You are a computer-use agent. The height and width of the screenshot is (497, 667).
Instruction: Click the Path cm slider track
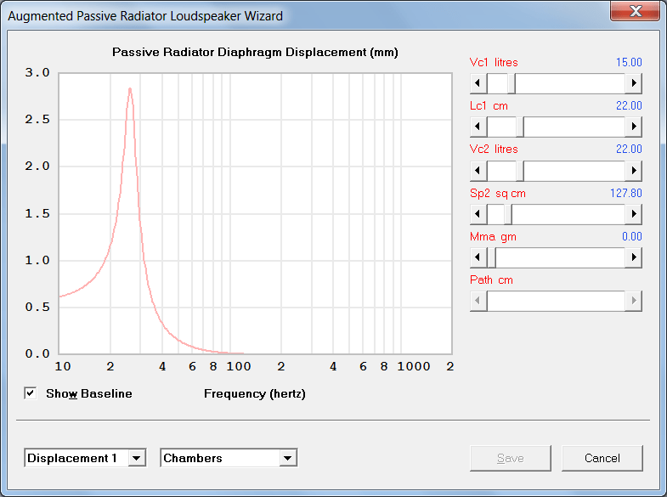[556, 301]
